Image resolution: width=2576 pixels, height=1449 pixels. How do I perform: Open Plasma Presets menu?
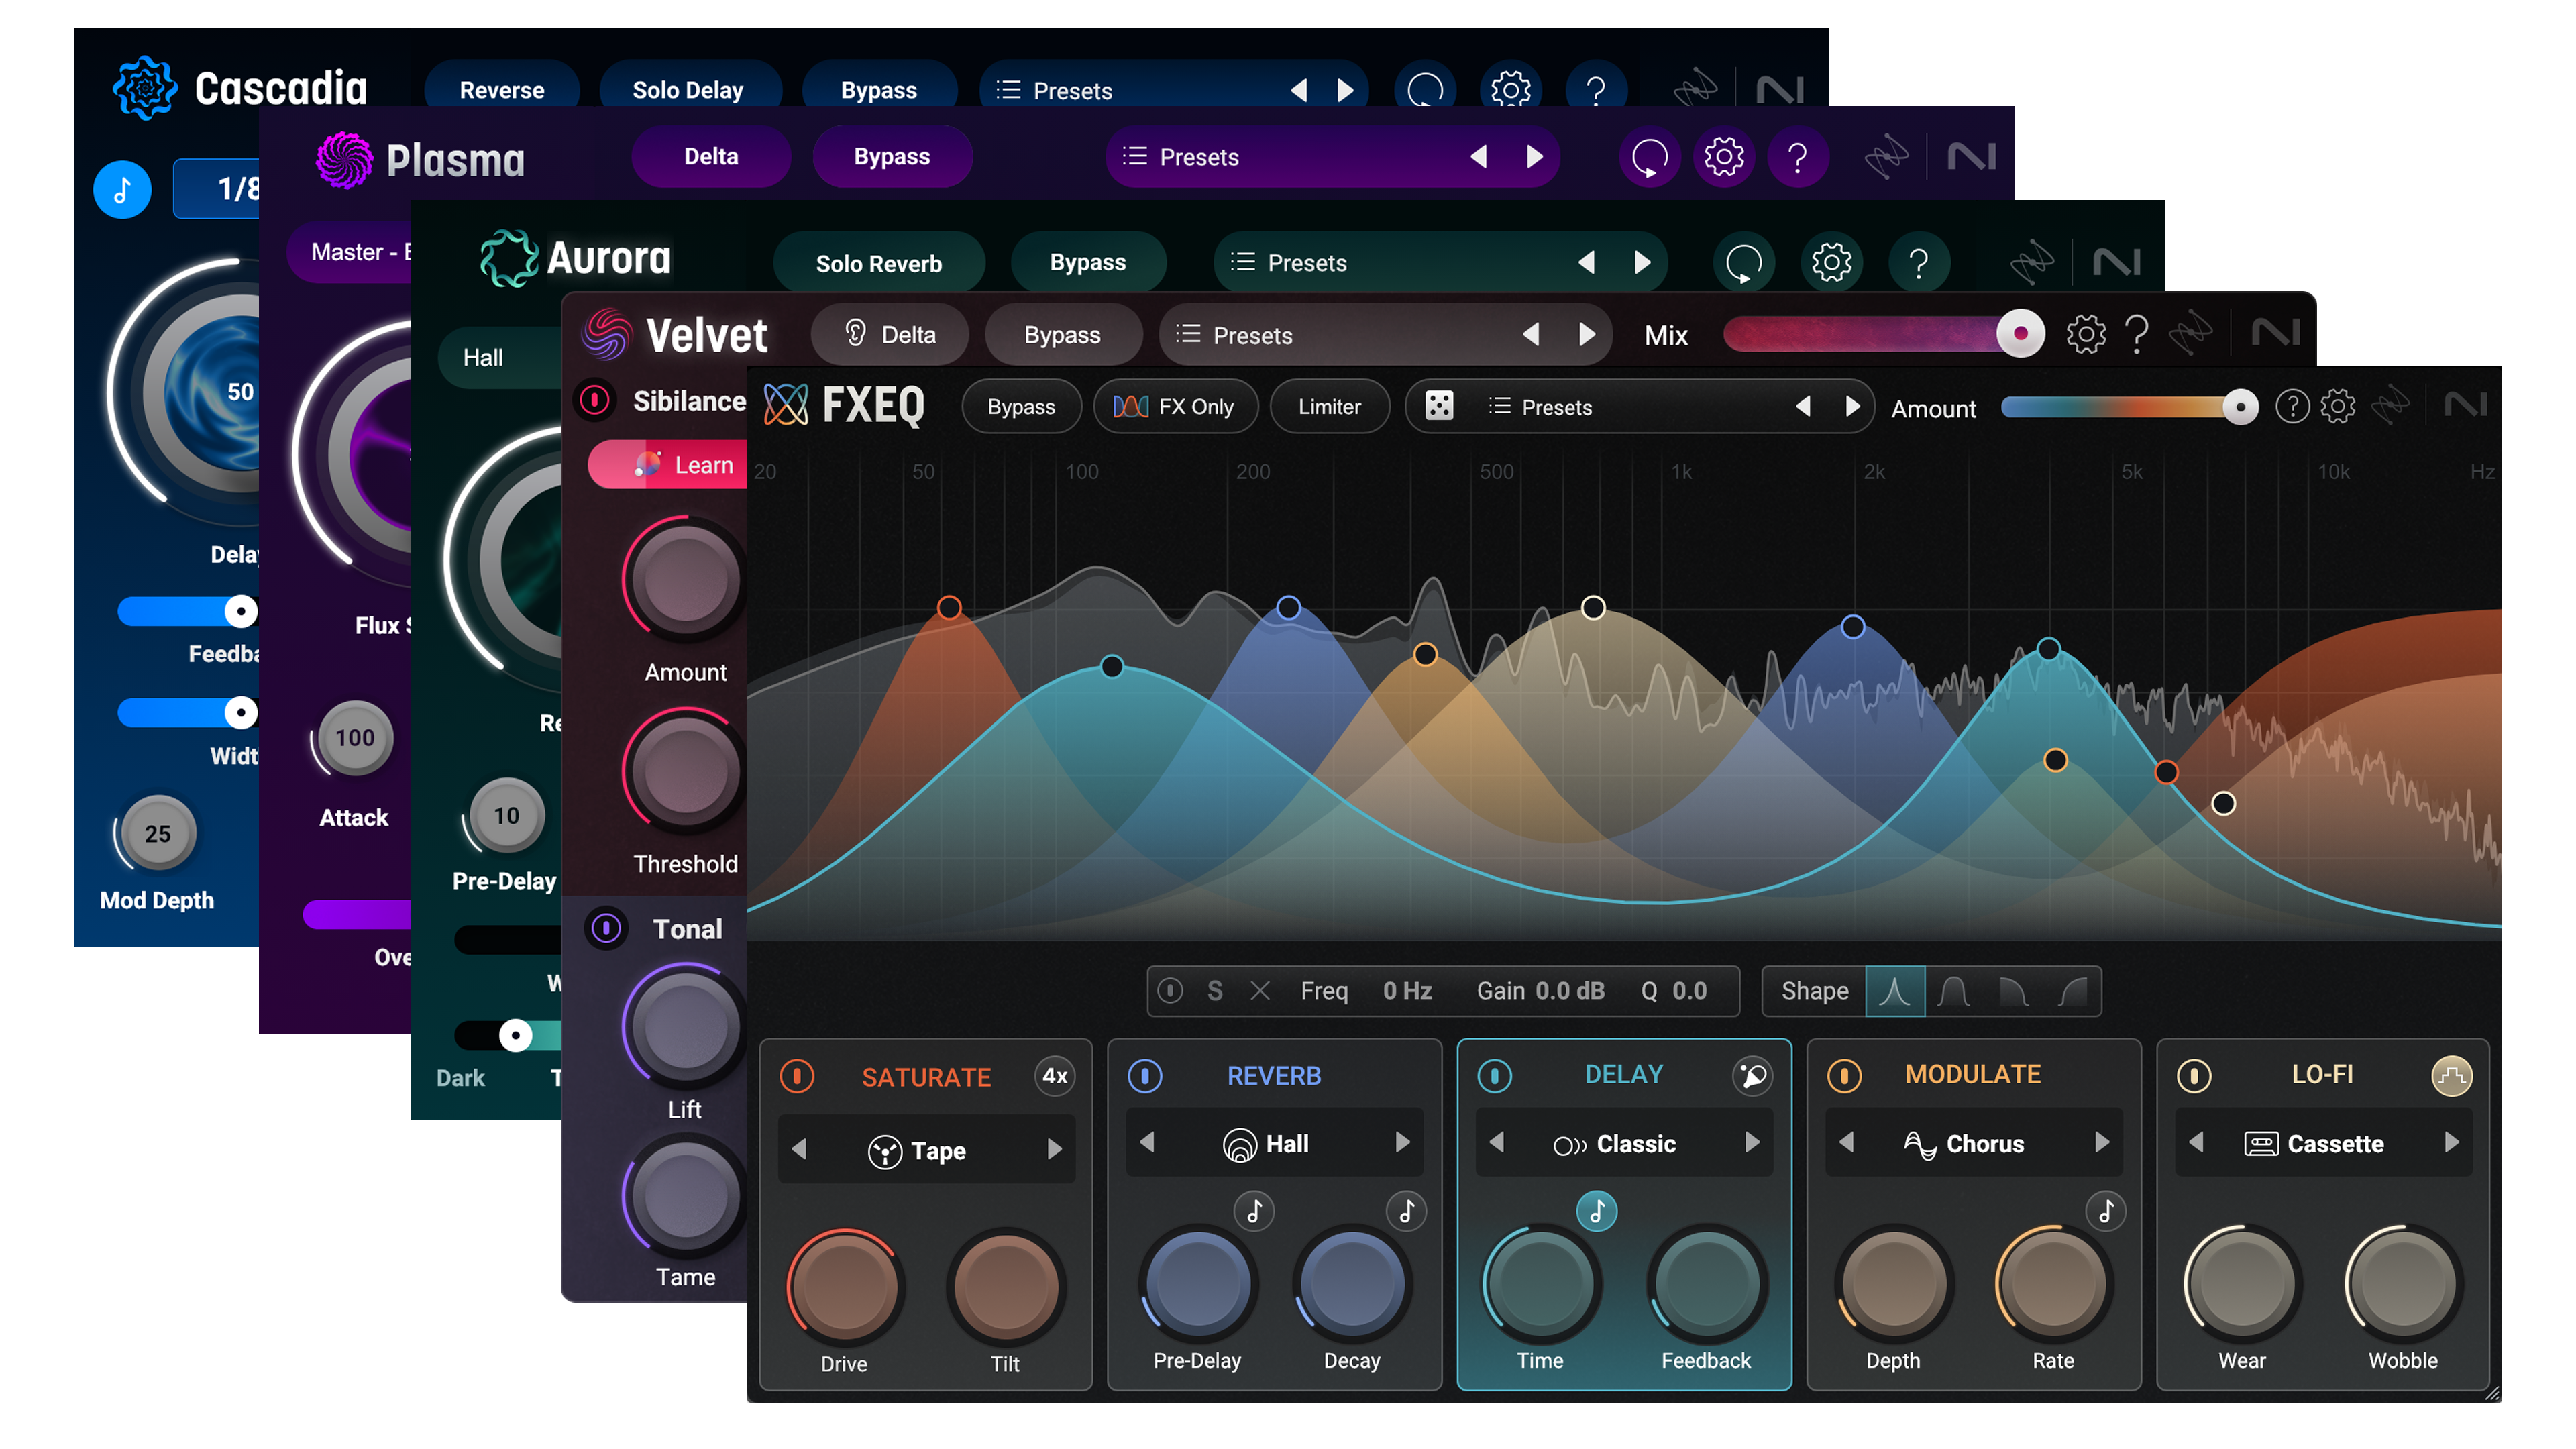(x=1180, y=157)
